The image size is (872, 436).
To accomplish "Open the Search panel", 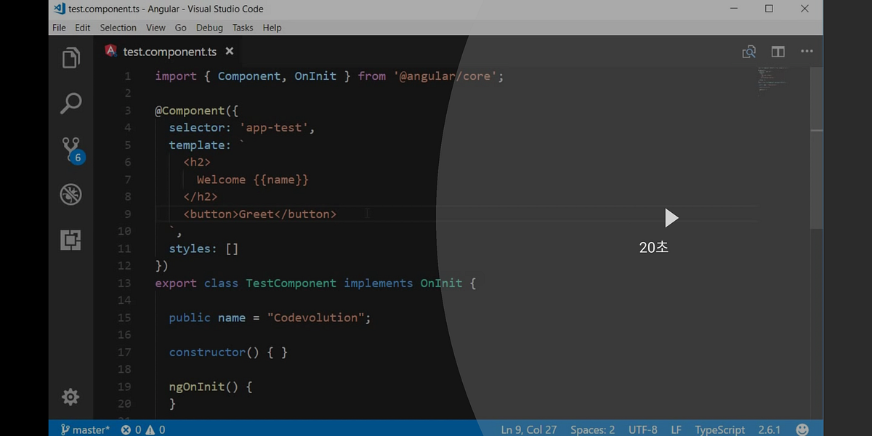I will [x=70, y=104].
